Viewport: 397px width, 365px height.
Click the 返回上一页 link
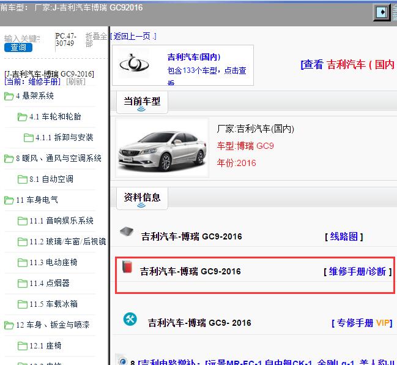(133, 36)
